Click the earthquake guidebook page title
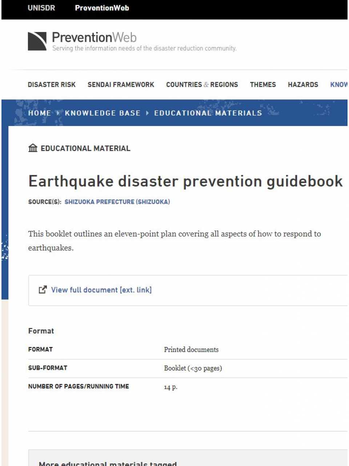 [185, 181]
